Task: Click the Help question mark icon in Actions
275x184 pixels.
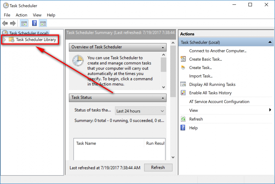Action: point(183,128)
